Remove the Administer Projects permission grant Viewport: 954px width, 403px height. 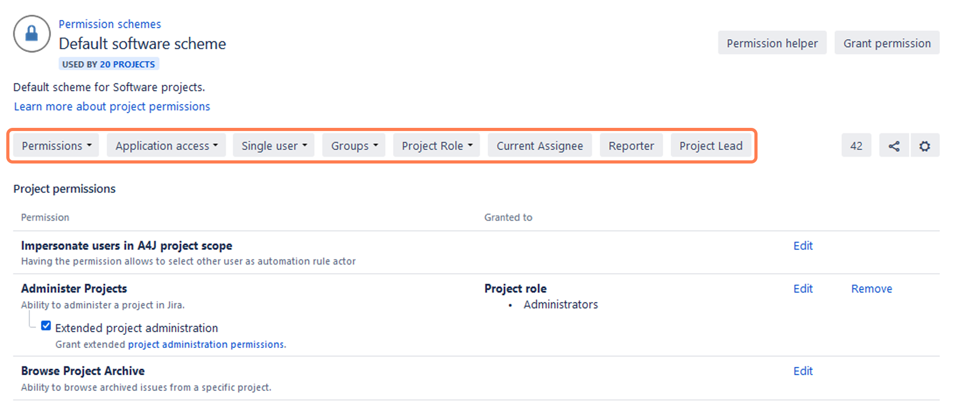[871, 289]
